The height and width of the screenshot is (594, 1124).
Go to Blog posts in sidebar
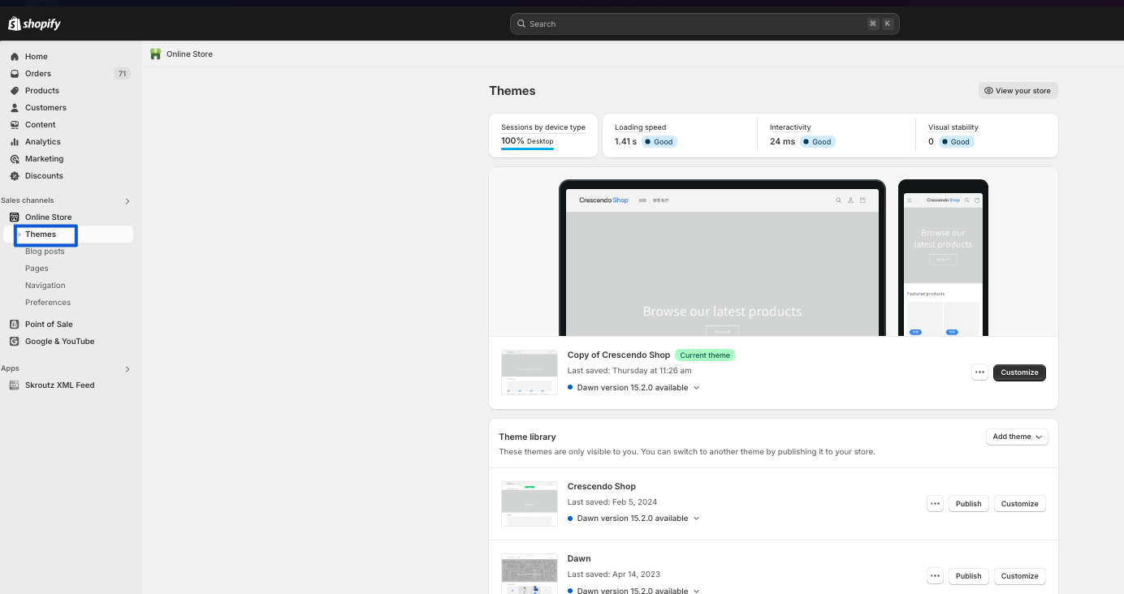click(45, 252)
